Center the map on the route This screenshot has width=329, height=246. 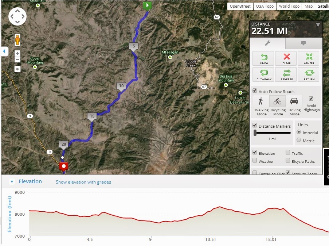click(309, 58)
